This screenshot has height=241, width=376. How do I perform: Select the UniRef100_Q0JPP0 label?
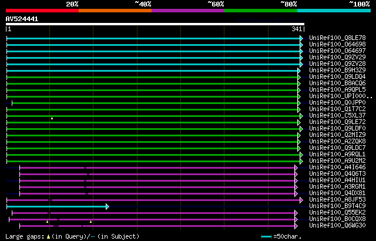(337, 103)
